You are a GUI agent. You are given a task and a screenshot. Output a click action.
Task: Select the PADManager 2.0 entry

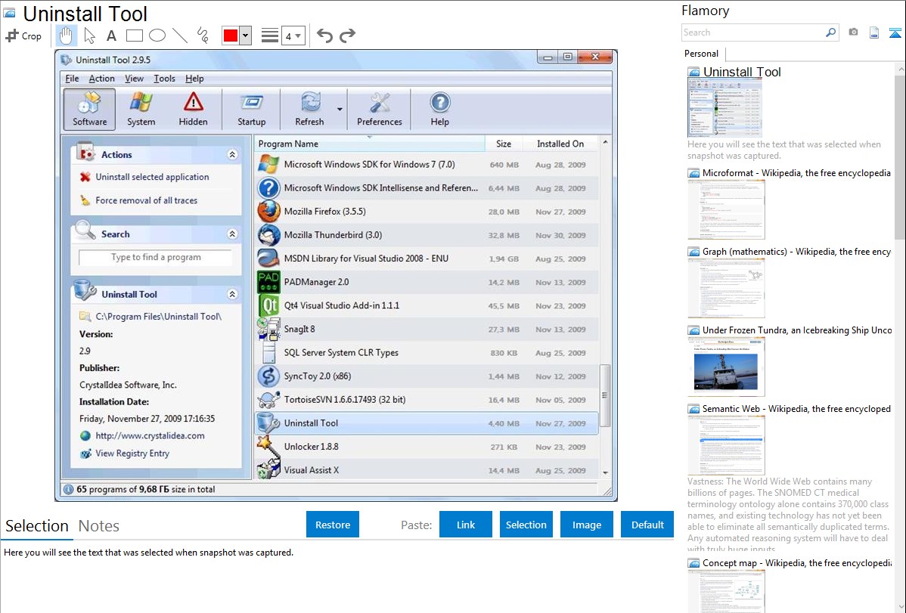(x=427, y=282)
